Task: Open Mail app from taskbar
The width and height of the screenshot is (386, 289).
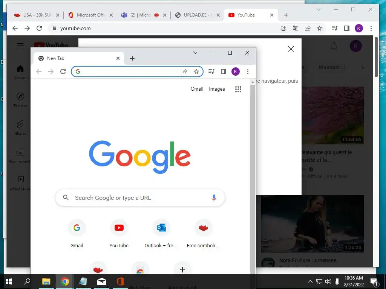Action: 102,281
